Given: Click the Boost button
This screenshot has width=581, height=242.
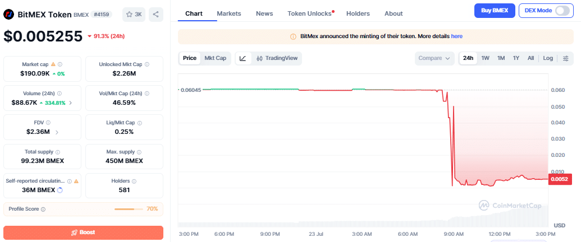Looking at the screenshot, I should [84, 232].
